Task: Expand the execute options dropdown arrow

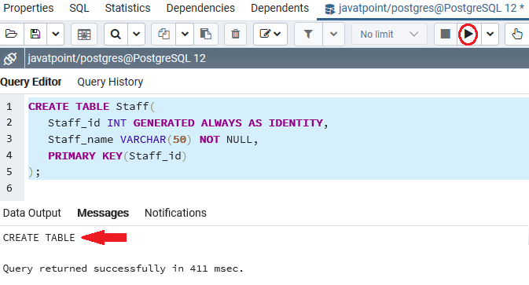Action: tap(490, 34)
